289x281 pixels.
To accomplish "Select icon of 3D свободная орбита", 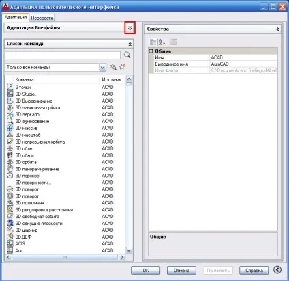I will point(10,216).
